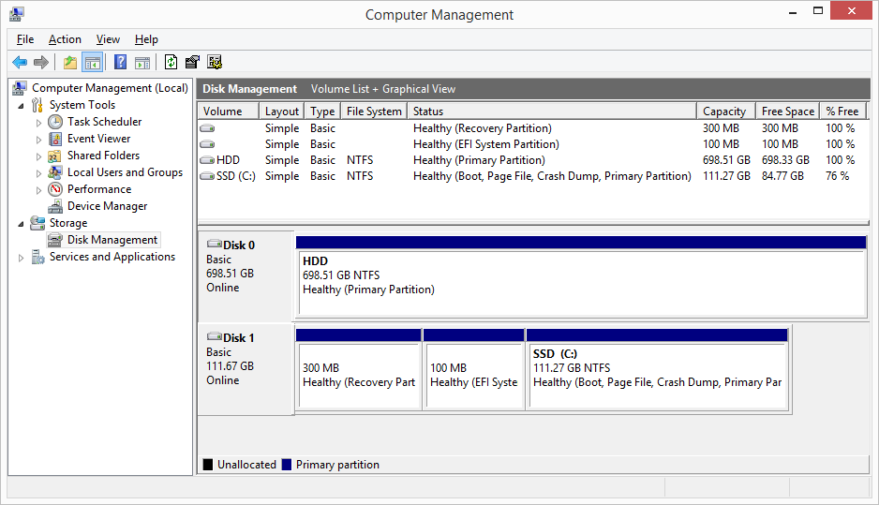Image resolution: width=879 pixels, height=505 pixels.
Task: Toggle the Show/Hide Action Pane button
Action: (142, 63)
